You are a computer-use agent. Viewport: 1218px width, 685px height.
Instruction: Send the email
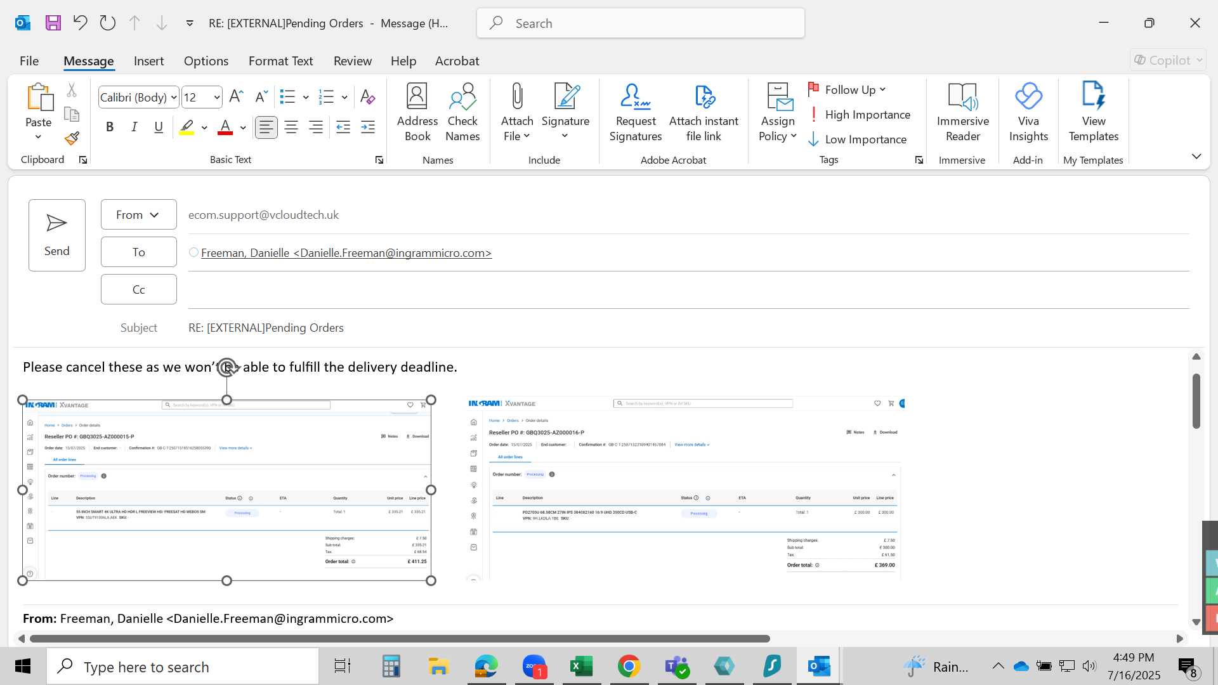(57, 235)
